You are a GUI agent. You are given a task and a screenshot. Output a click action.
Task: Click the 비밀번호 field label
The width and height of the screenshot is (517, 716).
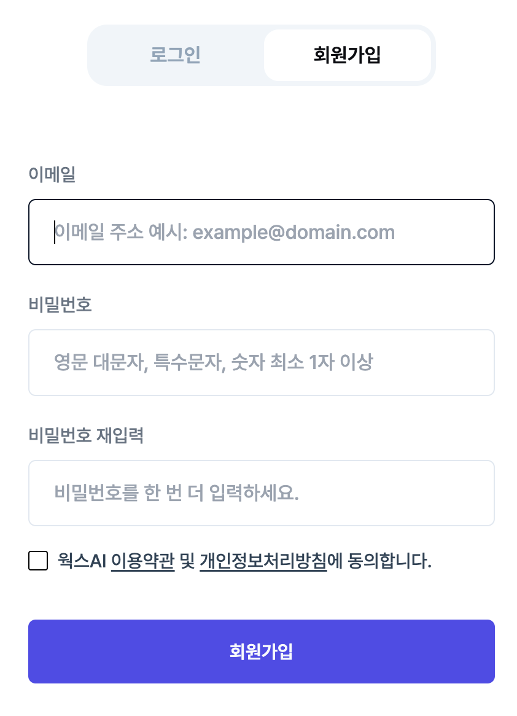click(60, 305)
